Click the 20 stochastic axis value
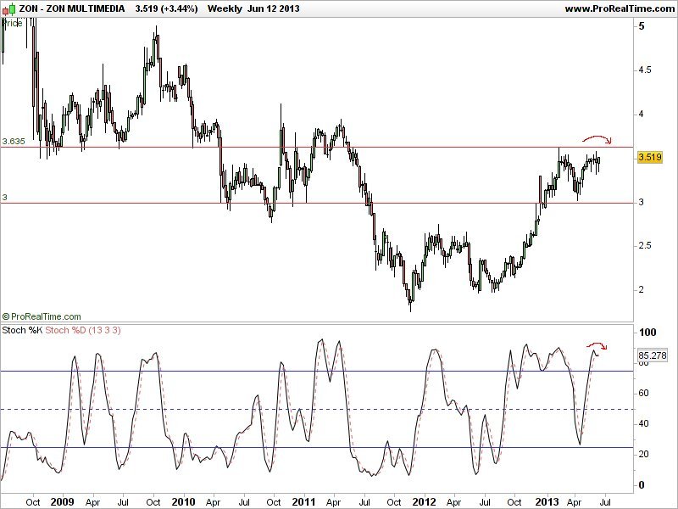 tap(643, 454)
